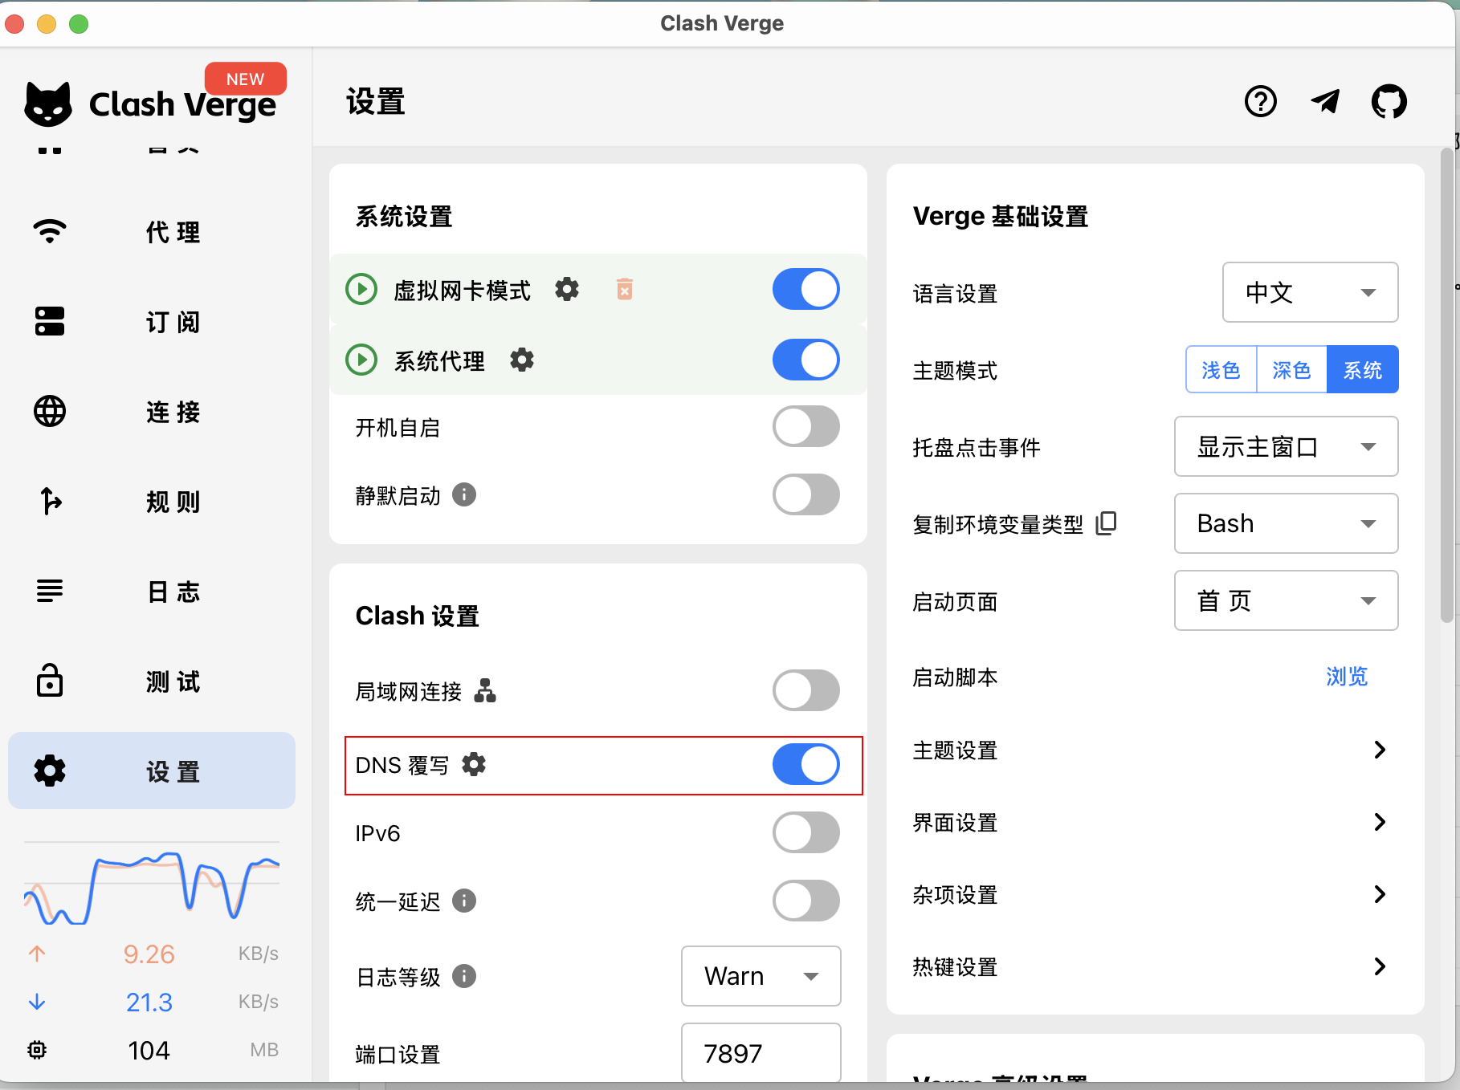Screen dimensions: 1460x1090
Task: Open the 启动页面 dropdown
Action: click(1287, 600)
